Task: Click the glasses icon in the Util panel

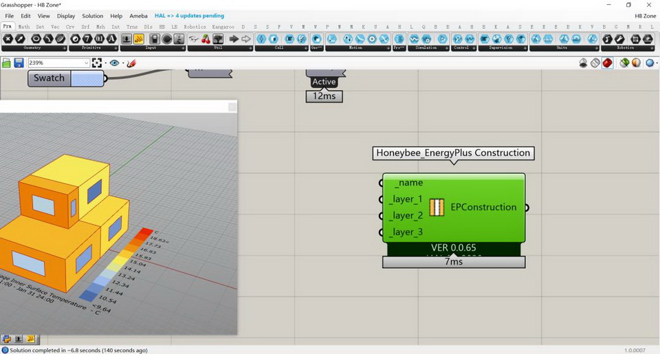Action: pos(194,39)
